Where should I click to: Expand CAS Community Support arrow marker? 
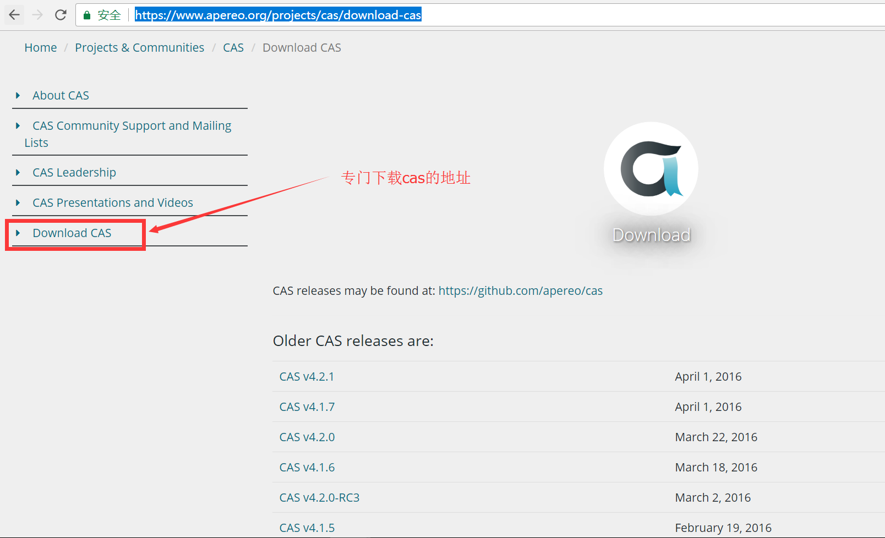(18, 126)
